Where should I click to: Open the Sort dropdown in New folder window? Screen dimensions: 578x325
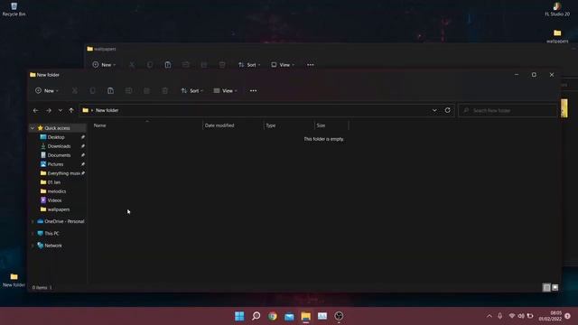(192, 90)
